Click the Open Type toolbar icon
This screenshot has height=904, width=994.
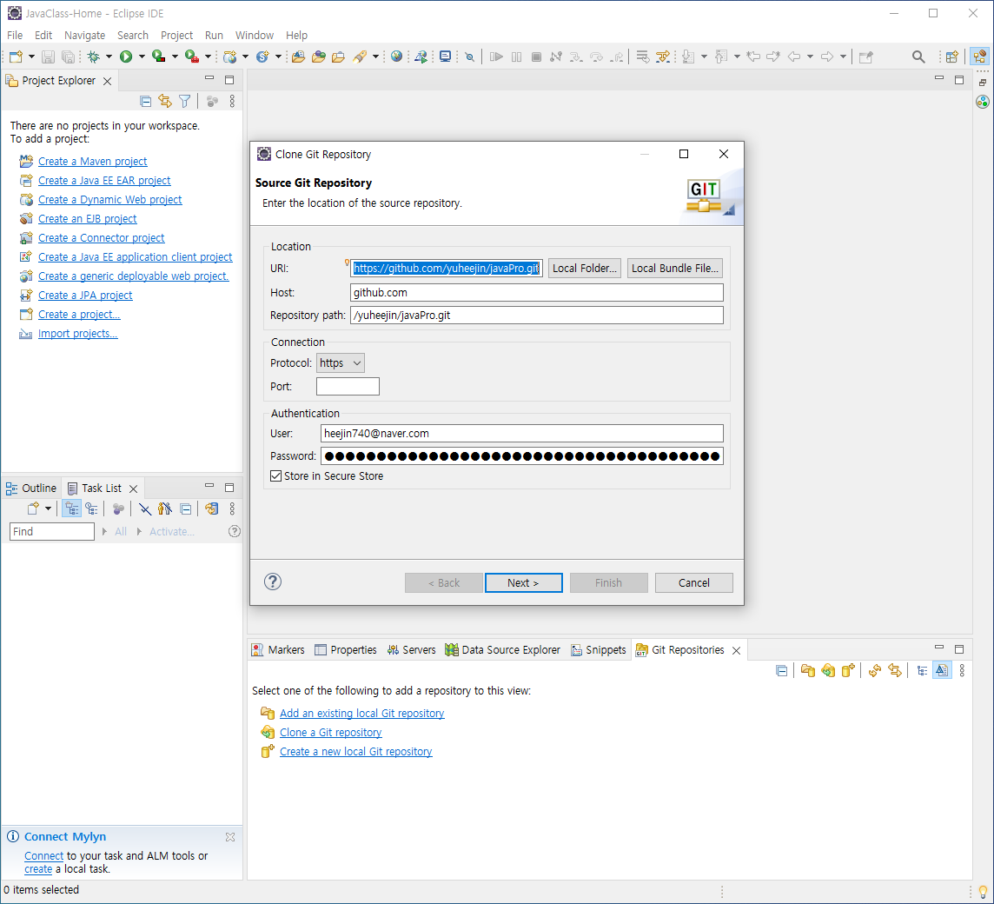[318, 57]
